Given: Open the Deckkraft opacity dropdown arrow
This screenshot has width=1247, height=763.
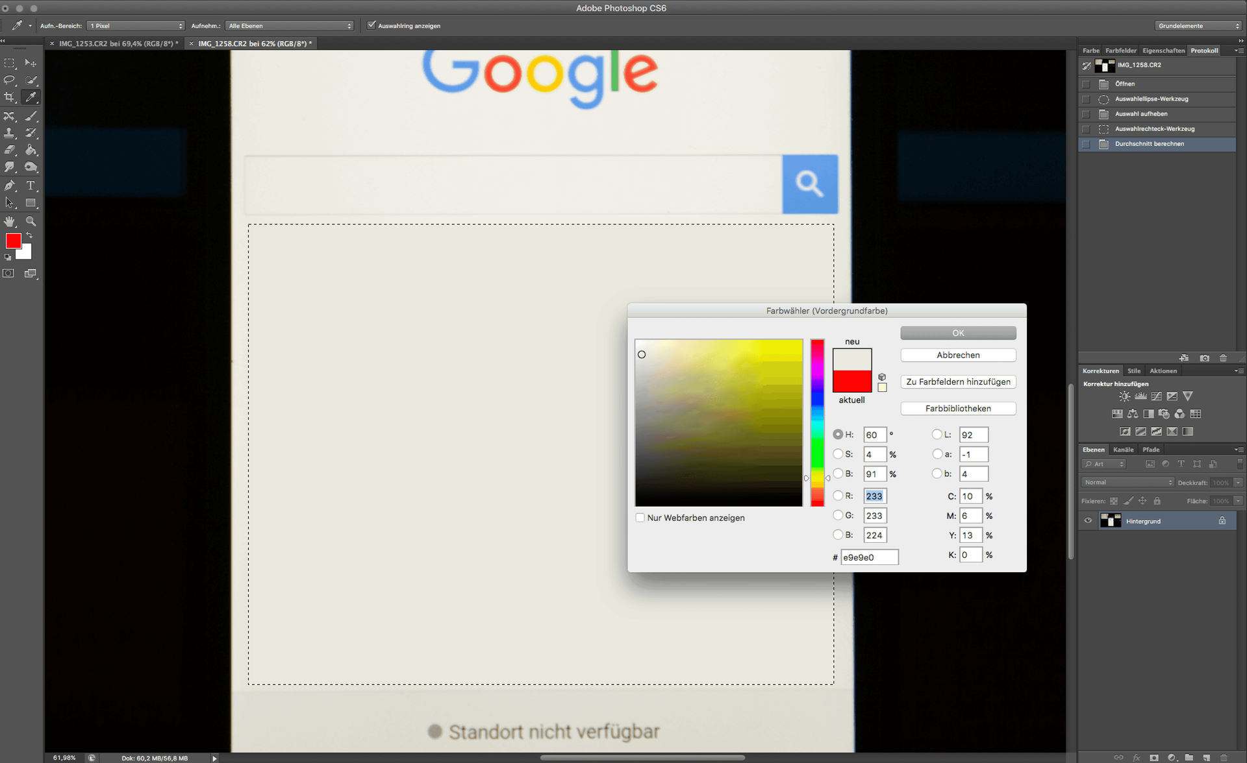Looking at the screenshot, I should (x=1239, y=482).
